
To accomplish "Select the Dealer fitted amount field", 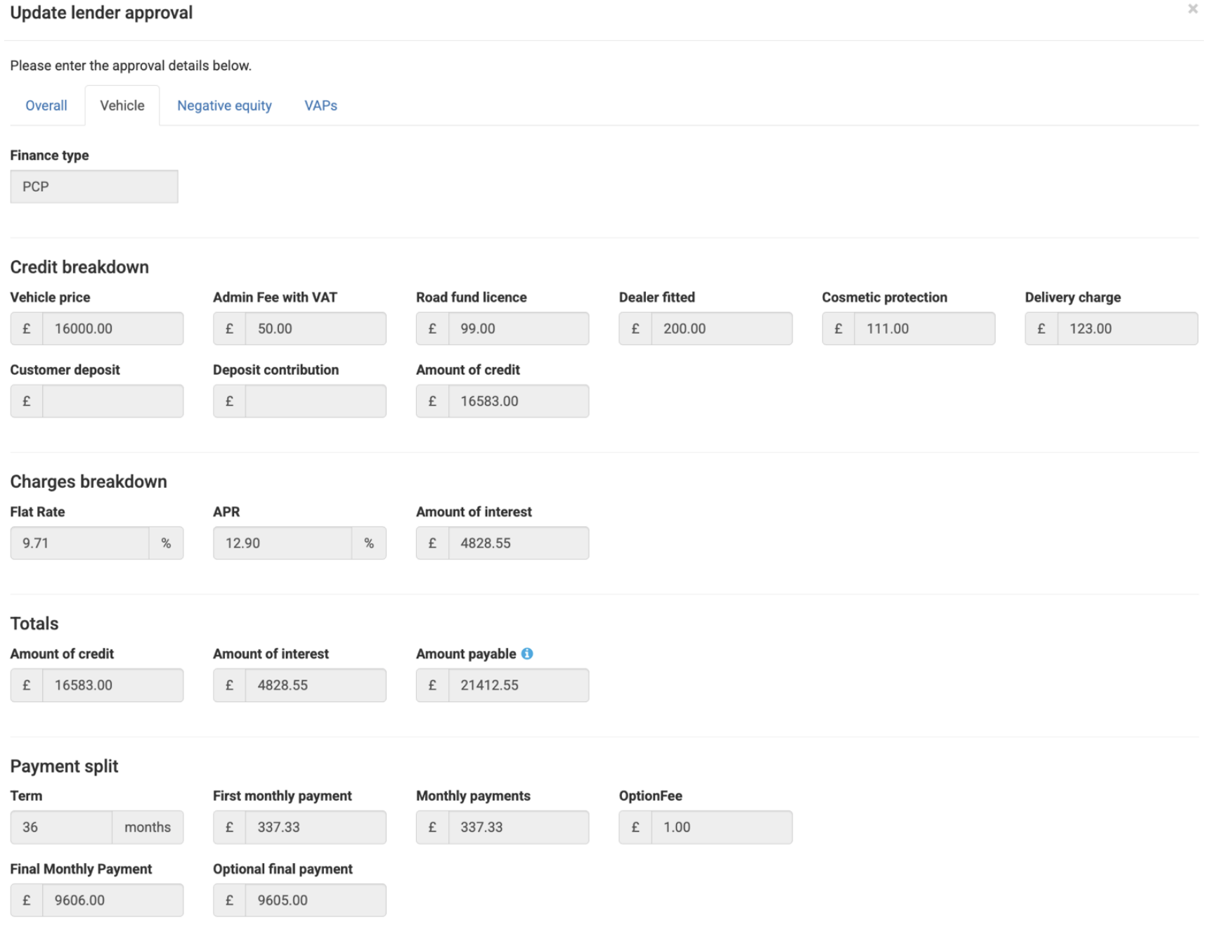I will pyautogui.click(x=721, y=329).
